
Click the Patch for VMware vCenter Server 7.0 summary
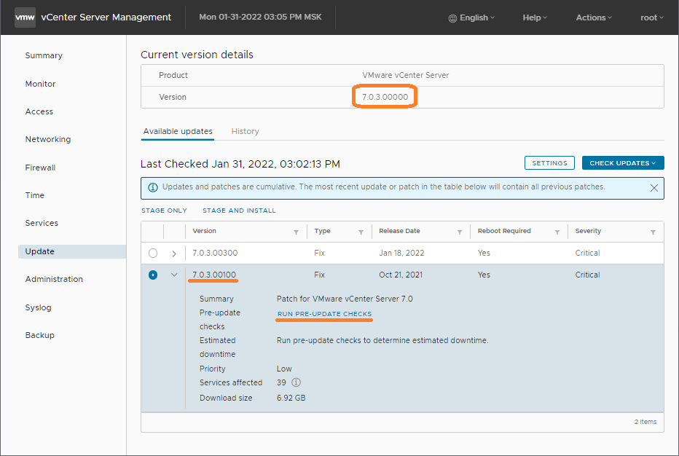tap(345, 299)
